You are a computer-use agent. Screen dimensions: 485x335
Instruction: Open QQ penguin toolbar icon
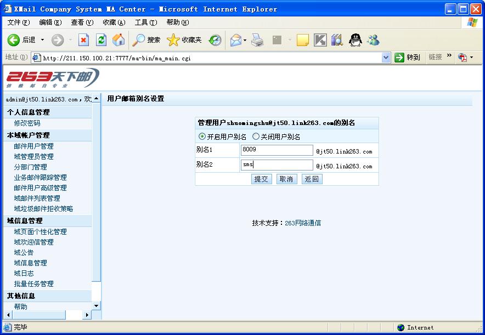pos(356,40)
